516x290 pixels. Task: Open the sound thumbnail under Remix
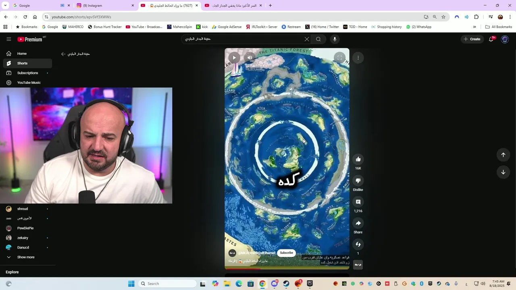point(358,265)
